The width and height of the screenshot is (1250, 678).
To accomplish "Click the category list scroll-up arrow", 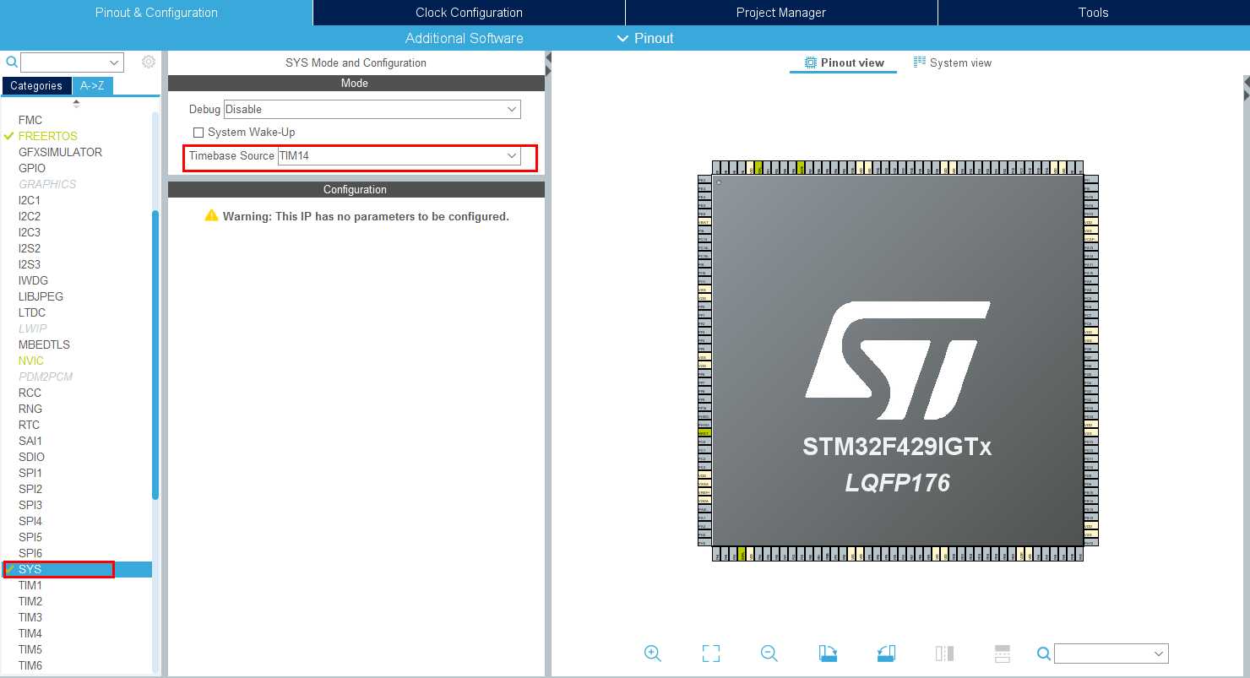I will 77,103.
